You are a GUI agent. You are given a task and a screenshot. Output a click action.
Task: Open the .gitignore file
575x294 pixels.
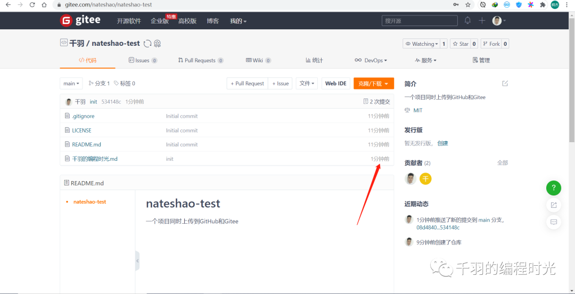83,116
